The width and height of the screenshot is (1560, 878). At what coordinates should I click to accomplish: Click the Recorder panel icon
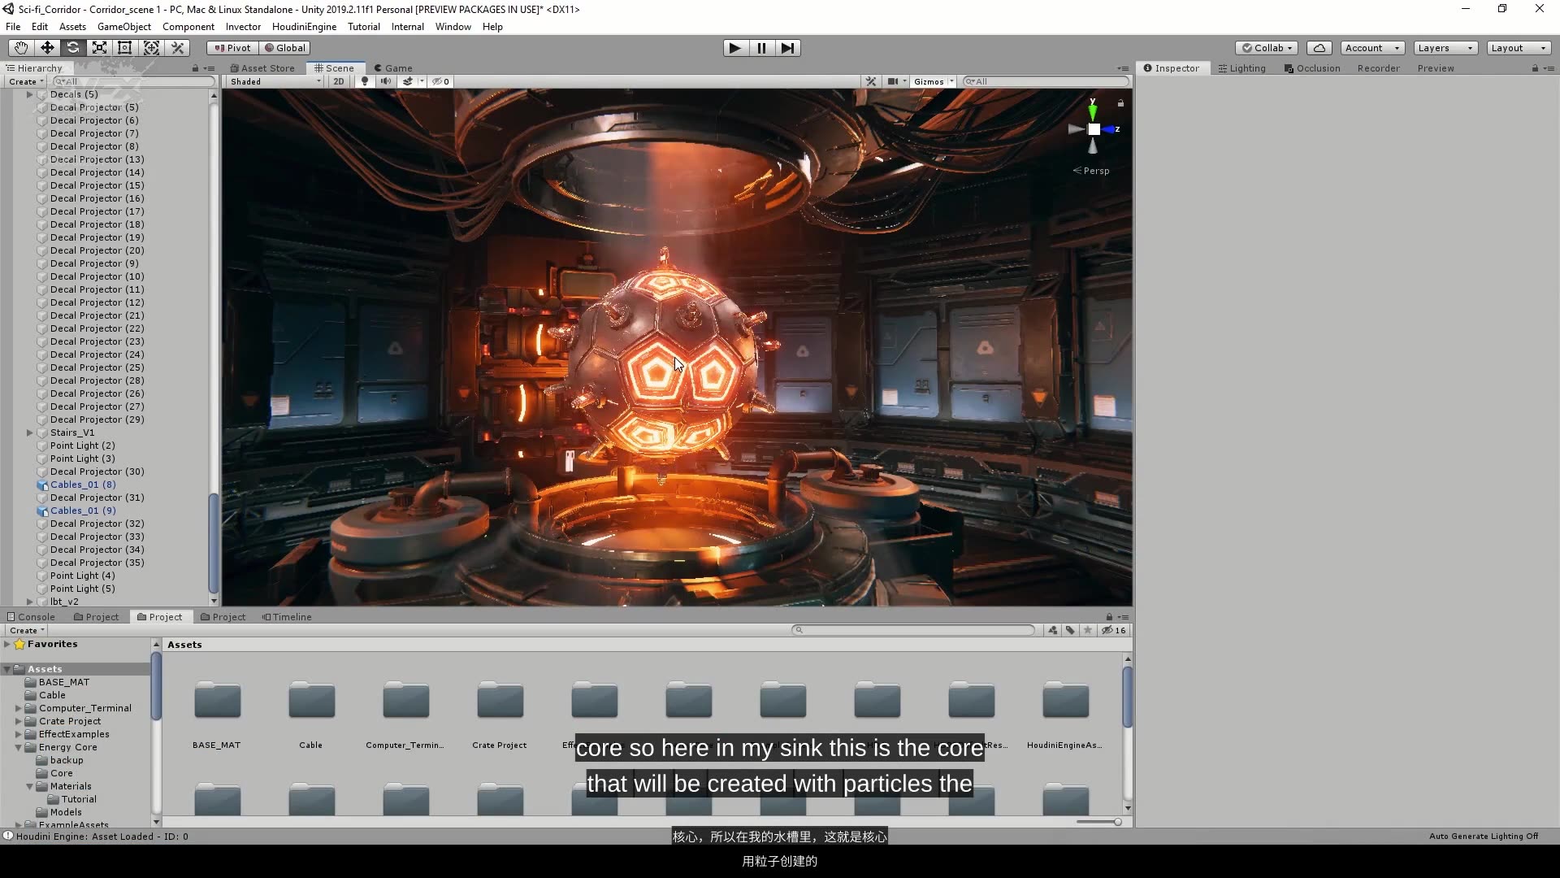1377,67
